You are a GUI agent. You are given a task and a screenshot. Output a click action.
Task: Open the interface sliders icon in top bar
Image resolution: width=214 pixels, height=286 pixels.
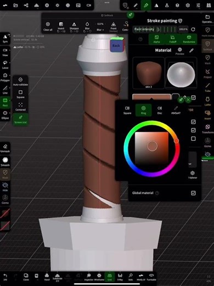click(x=198, y=5)
